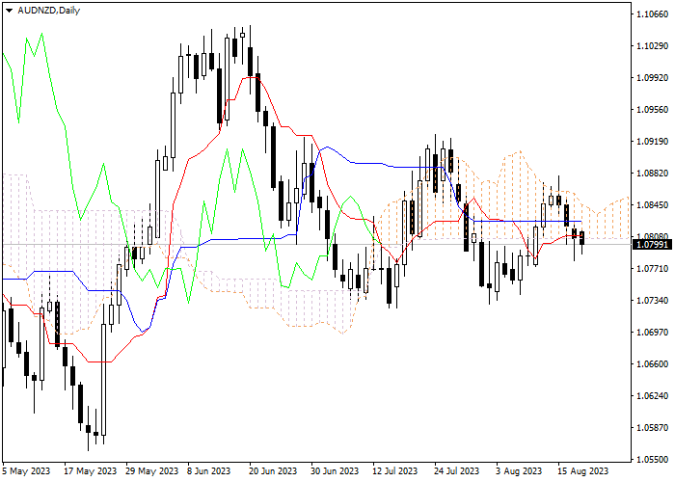Open the chart menu triangle beside AUDNZD
This screenshot has width=675, height=482.
tap(10, 11)
